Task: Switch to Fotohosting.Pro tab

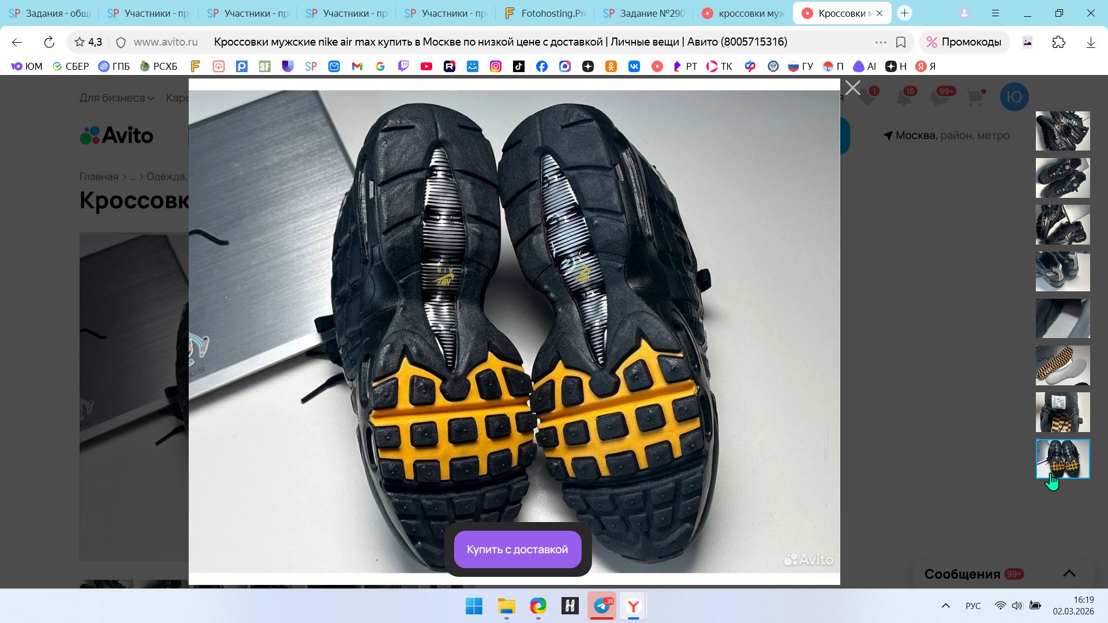Action: (545, 13)
